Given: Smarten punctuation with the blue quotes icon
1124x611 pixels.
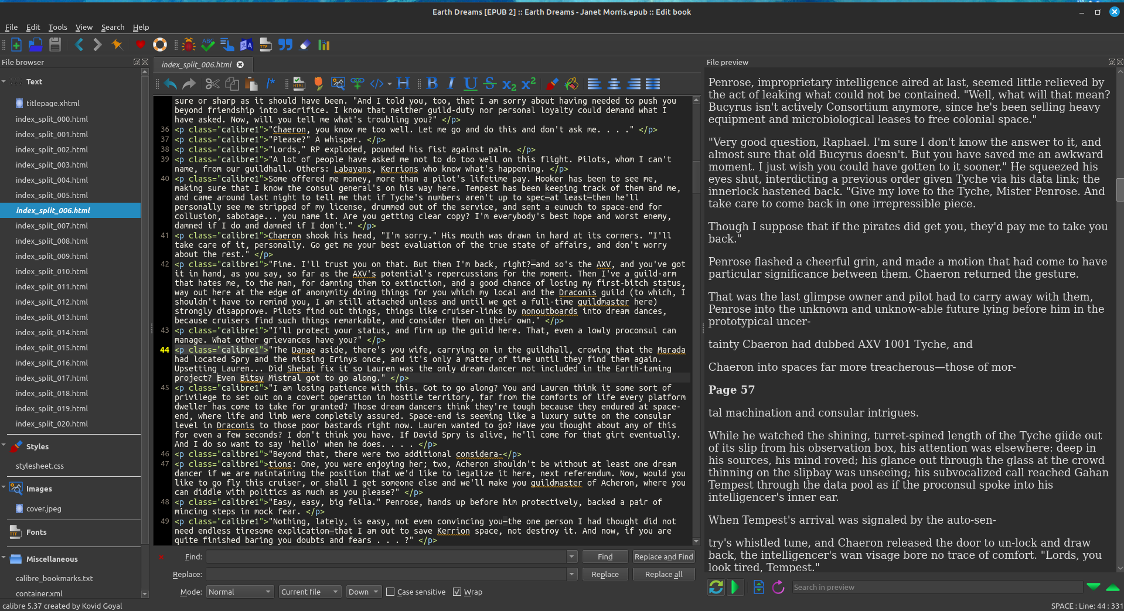Looking at the screenshot, I should pyautogui.click(x=285, y=45).
